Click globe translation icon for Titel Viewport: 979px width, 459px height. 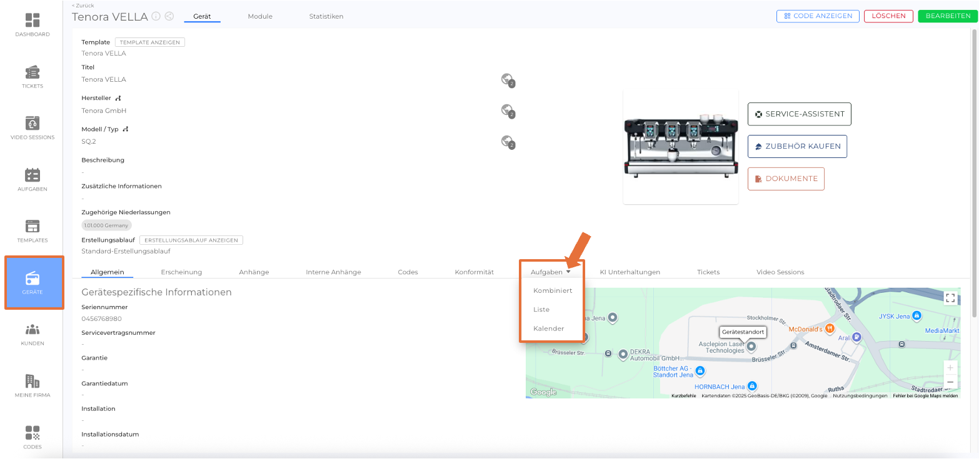[507, 79]
